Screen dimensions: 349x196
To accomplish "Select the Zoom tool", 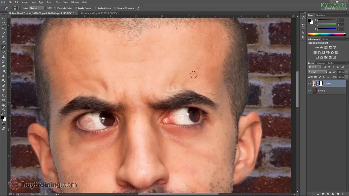I will (4, 110).
